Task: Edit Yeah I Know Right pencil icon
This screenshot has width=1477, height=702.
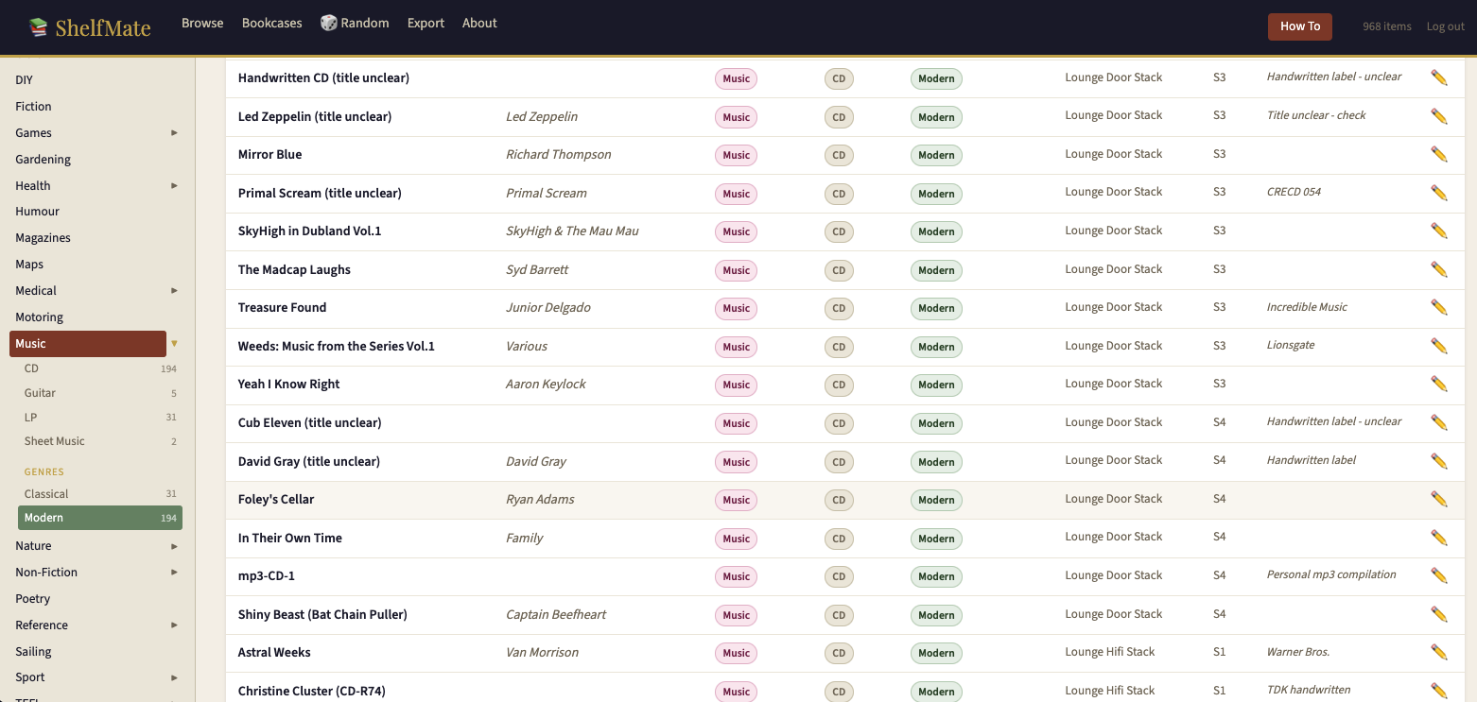Action: point(1439,384)
